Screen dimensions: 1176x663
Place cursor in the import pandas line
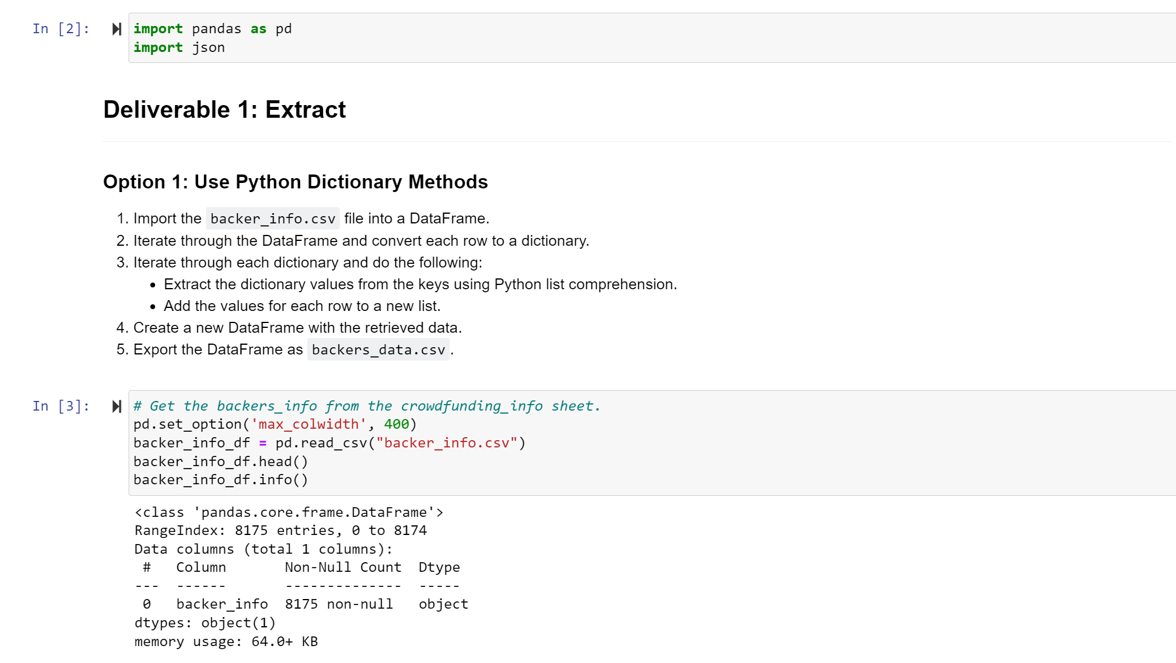click(213, 28)
